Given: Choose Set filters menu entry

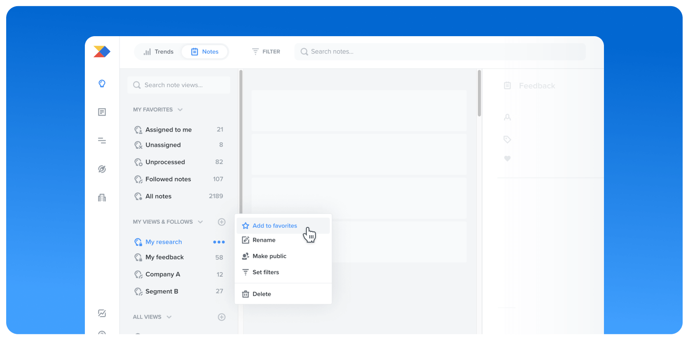Looking at the screenshot, I should coord(283,272).
